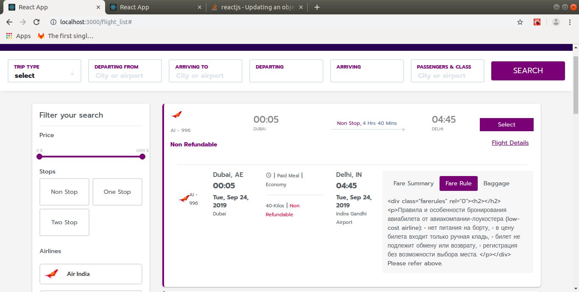This screenshot has height=292, width=579.
Task: Bookmark this page with the star icon
Action: pyautogui.click(x=520, y=22)
